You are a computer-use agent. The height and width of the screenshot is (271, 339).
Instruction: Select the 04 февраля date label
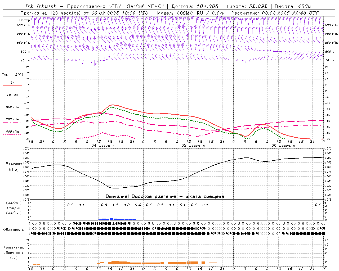point(103,146)
